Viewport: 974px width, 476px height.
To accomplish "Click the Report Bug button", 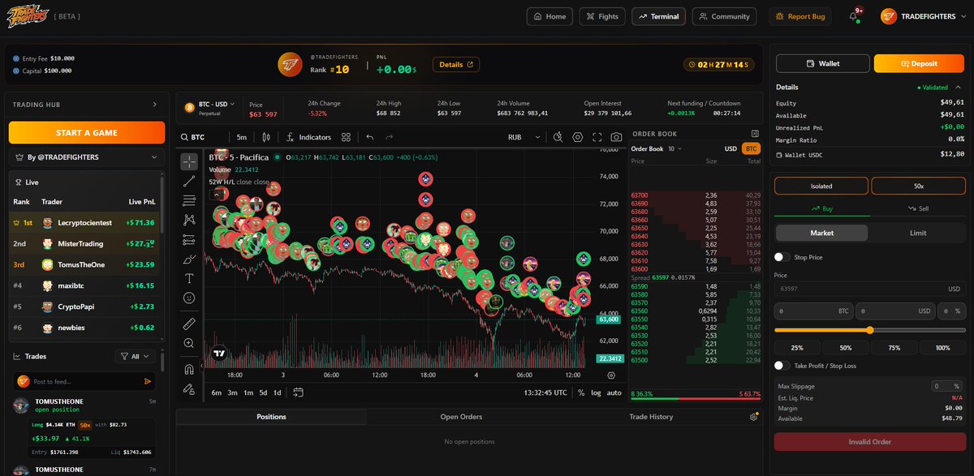I will pyautogui.click(x=801, y=16).
